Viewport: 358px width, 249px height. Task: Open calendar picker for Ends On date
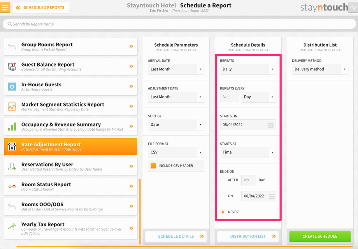[272, 196]
